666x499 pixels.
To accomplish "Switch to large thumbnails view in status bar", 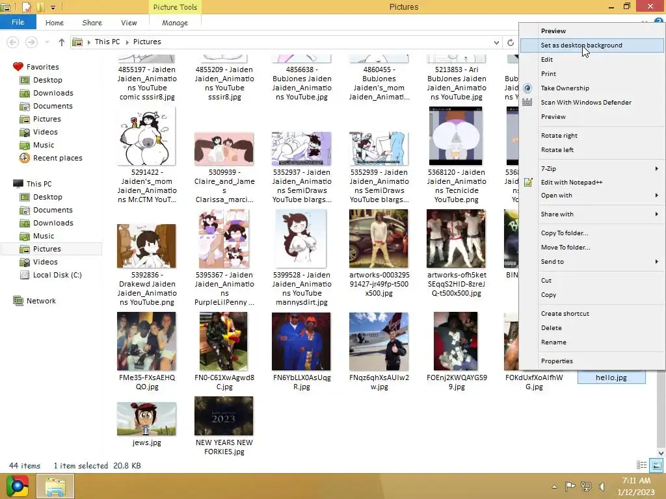I will [656, 465].
